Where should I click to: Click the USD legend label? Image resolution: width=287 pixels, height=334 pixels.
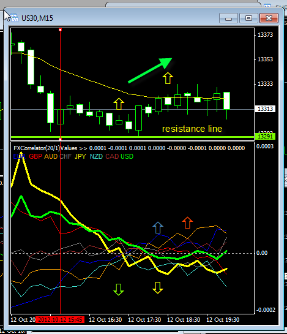127,156
